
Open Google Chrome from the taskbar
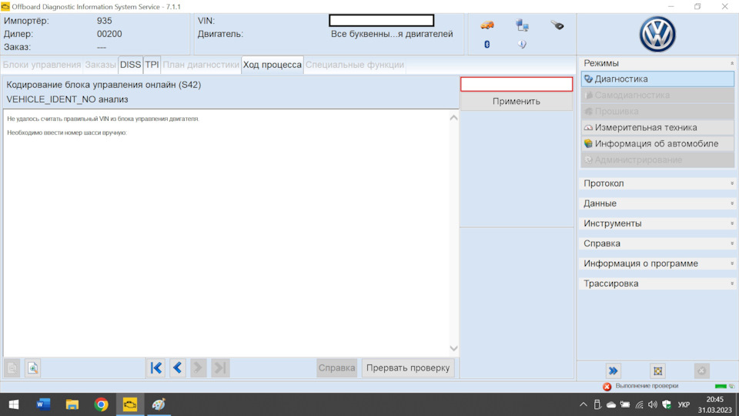(x=101, y=404)
